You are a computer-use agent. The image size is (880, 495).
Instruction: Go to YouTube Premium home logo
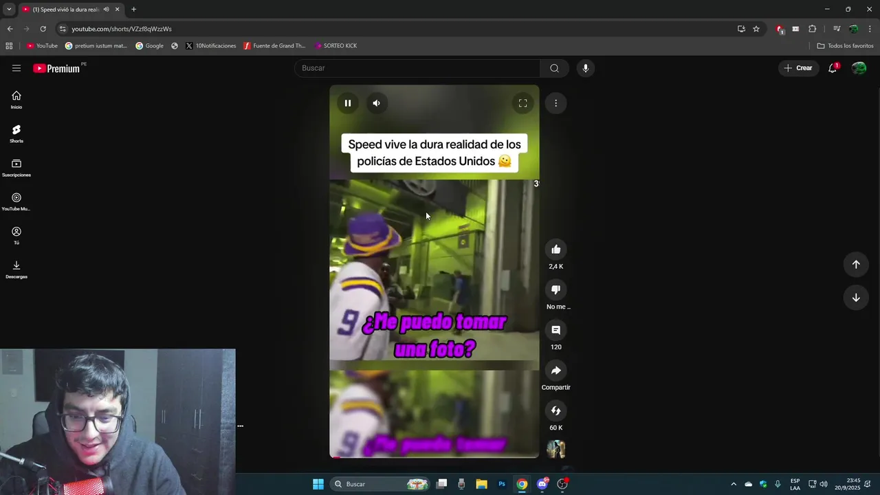(56, 68)
